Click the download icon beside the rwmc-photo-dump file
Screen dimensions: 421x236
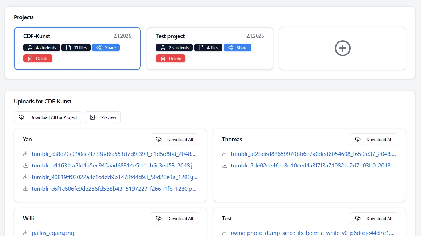[225, 233]
